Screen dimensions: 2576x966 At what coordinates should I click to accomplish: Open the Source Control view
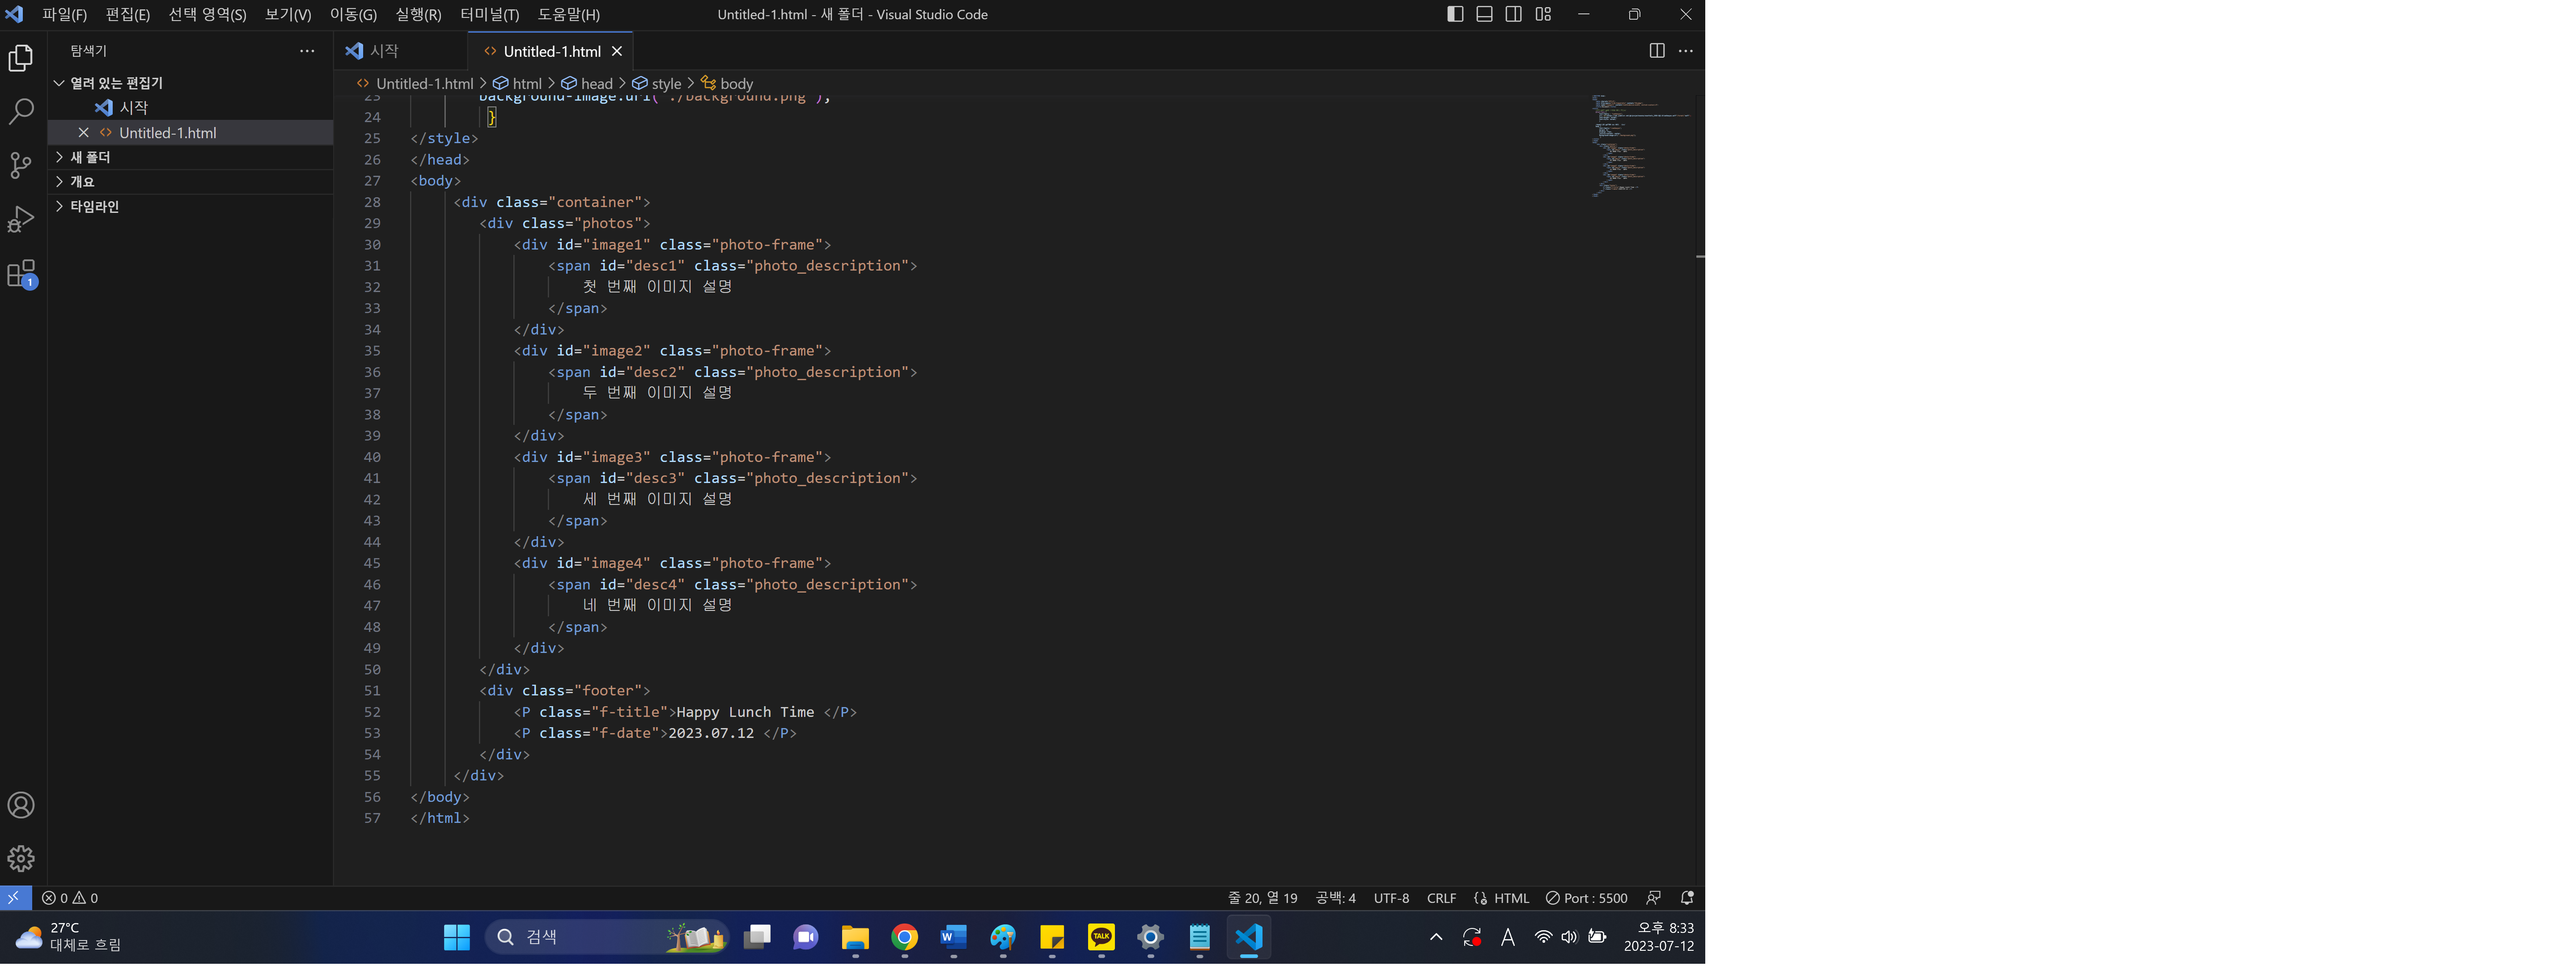point(21,165)
